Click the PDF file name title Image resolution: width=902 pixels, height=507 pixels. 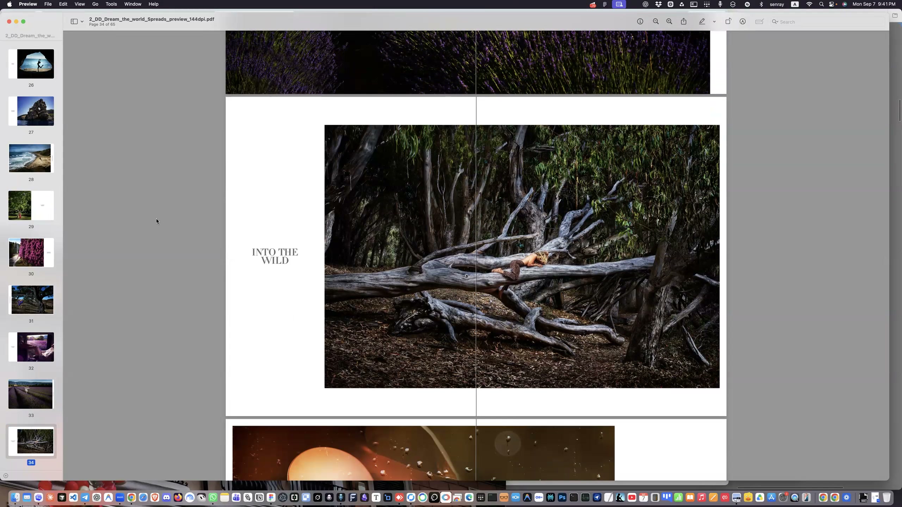(152, 19)
